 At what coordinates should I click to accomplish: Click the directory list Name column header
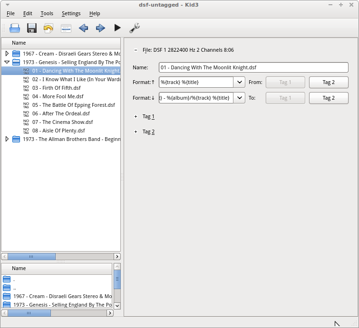[x=57, y=268]
